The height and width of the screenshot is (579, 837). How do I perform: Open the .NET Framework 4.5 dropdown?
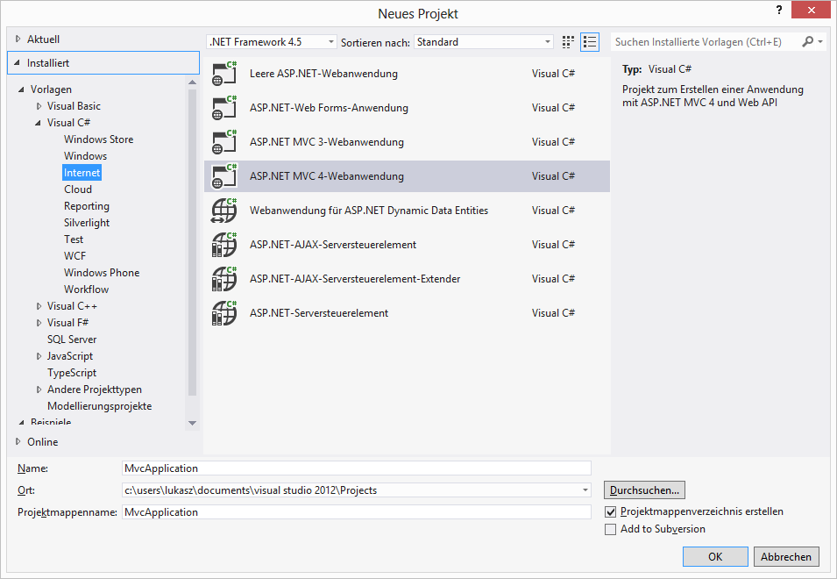(x=272, y=41)
